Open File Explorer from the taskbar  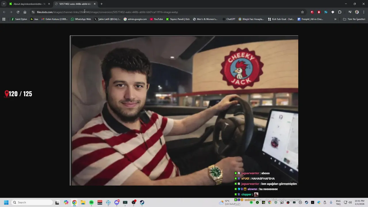[83, 202]
